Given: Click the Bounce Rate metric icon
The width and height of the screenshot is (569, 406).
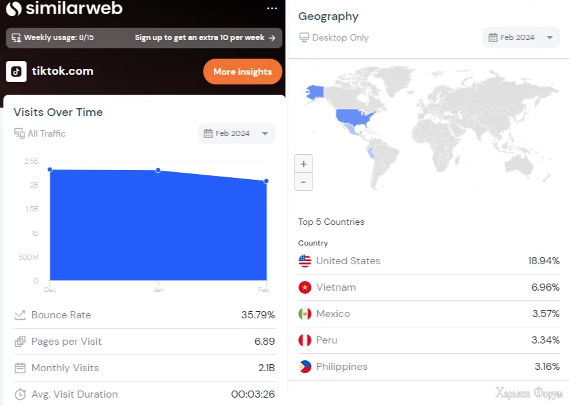Looking at the screenshot, I should coord(20,315).
